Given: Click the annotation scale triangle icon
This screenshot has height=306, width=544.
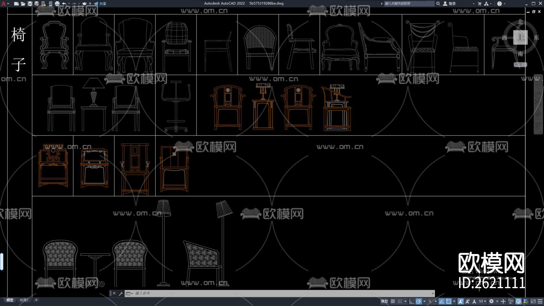Looking at the screenshot, I should [474, 301].
